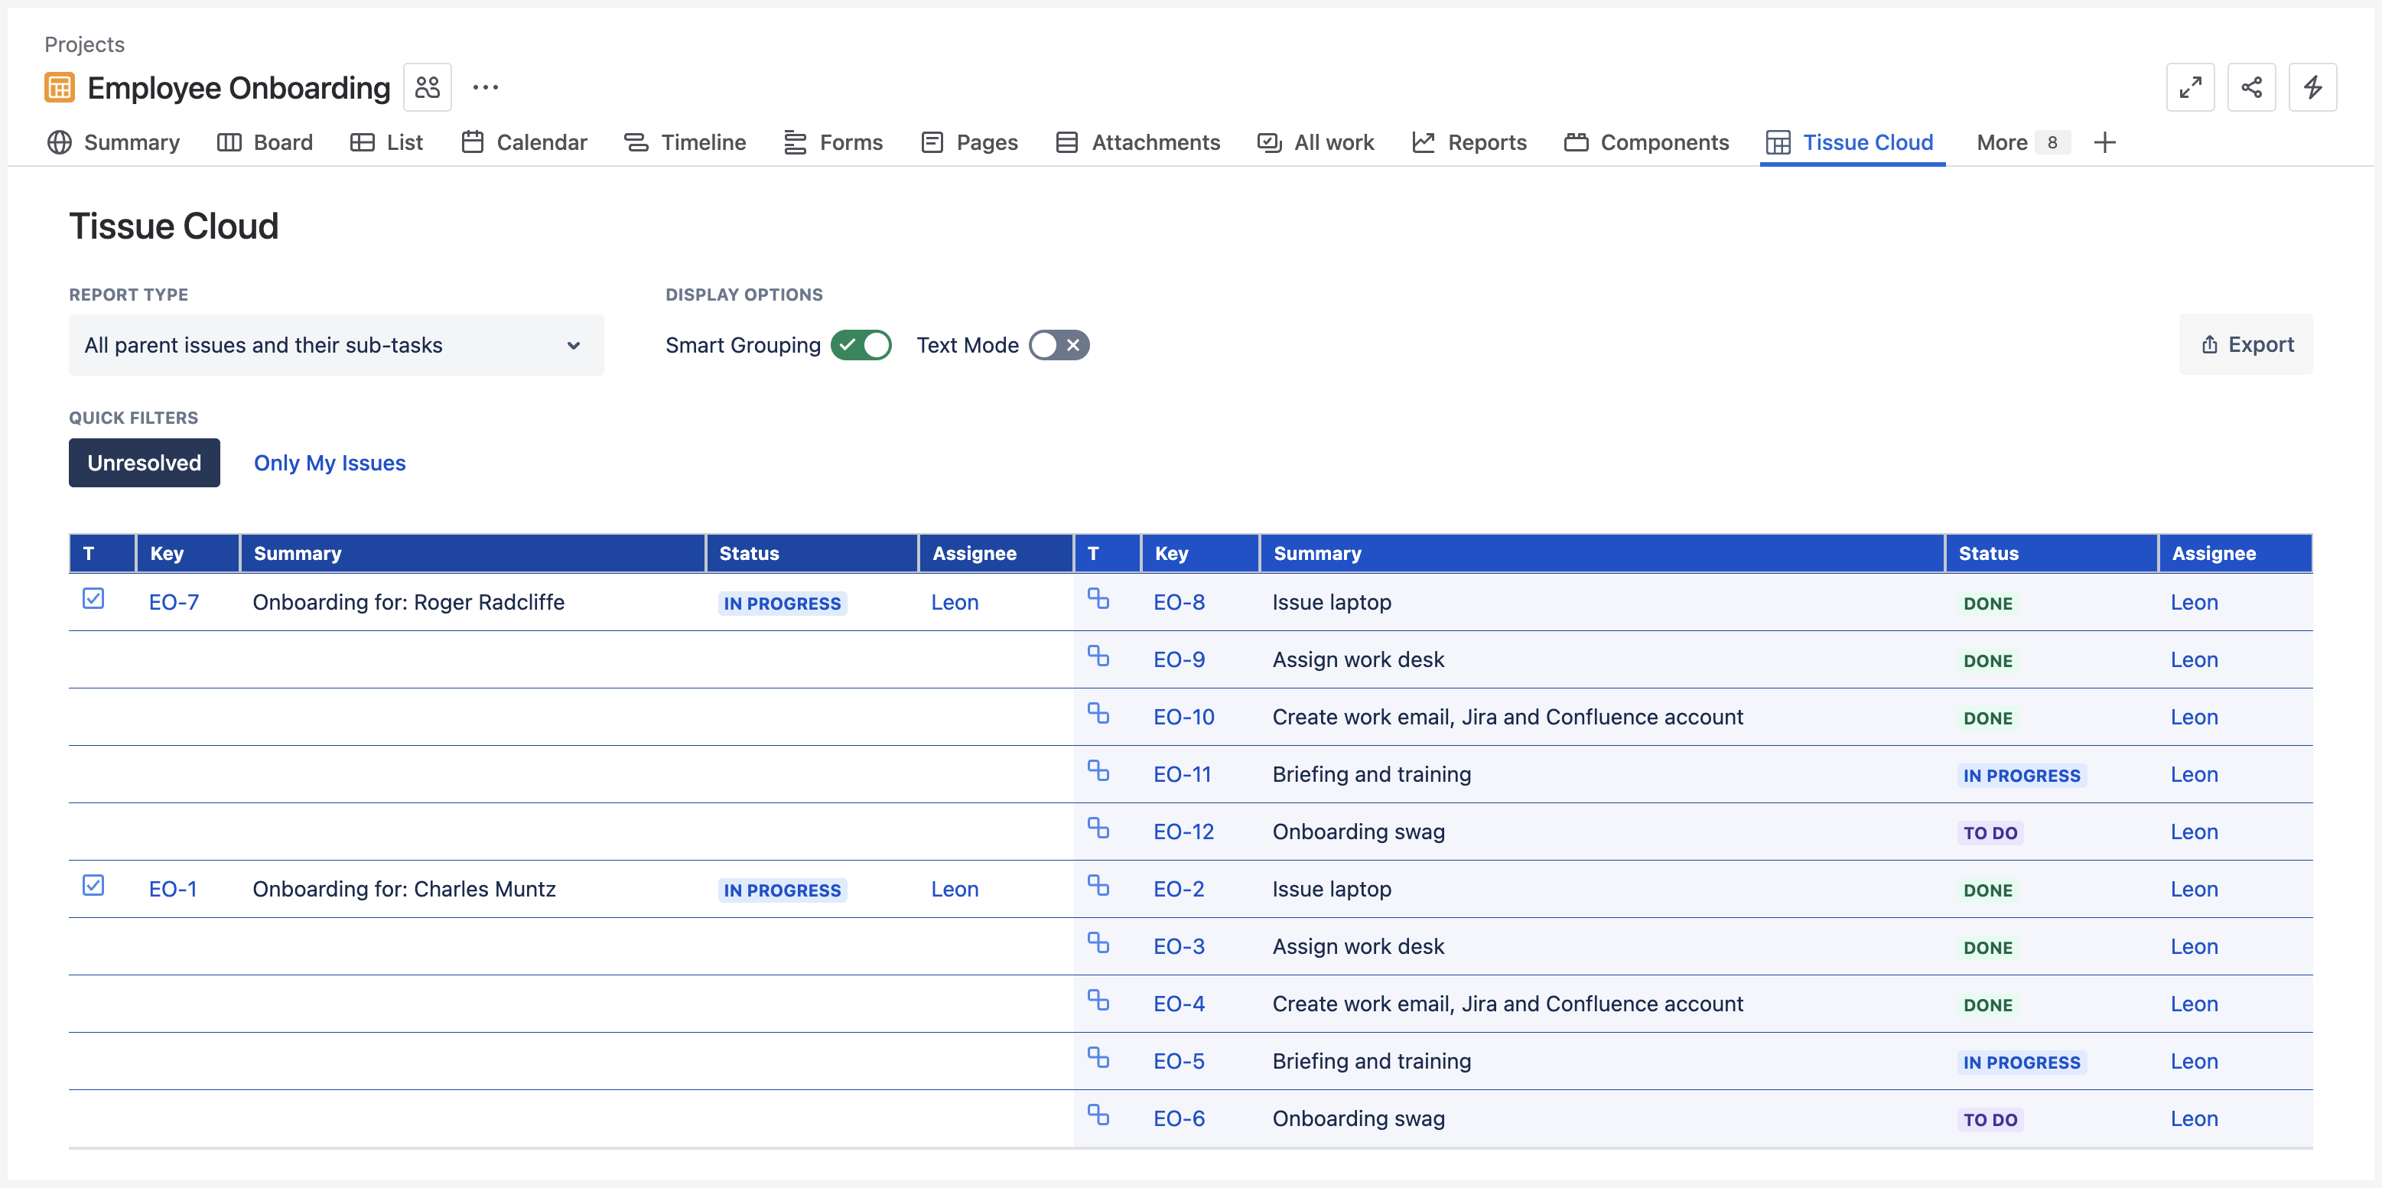Click the checked task icon for EO-7
This screenshot has width=2382, height=1188.
point(93,599)
